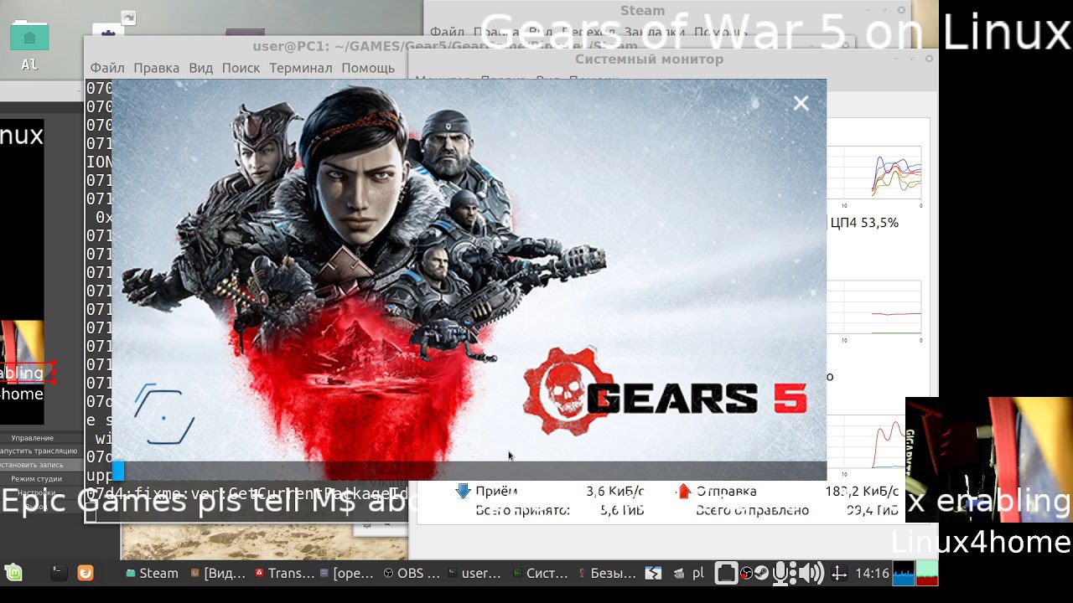Open the Файл menu in terminal window

[x=107, y=68]
